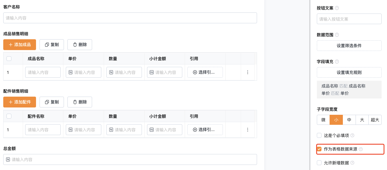This screenshot has width=387, height=170.
Task: Click the help icon beside 按钮文案
Action: click(x=337, y=8)
